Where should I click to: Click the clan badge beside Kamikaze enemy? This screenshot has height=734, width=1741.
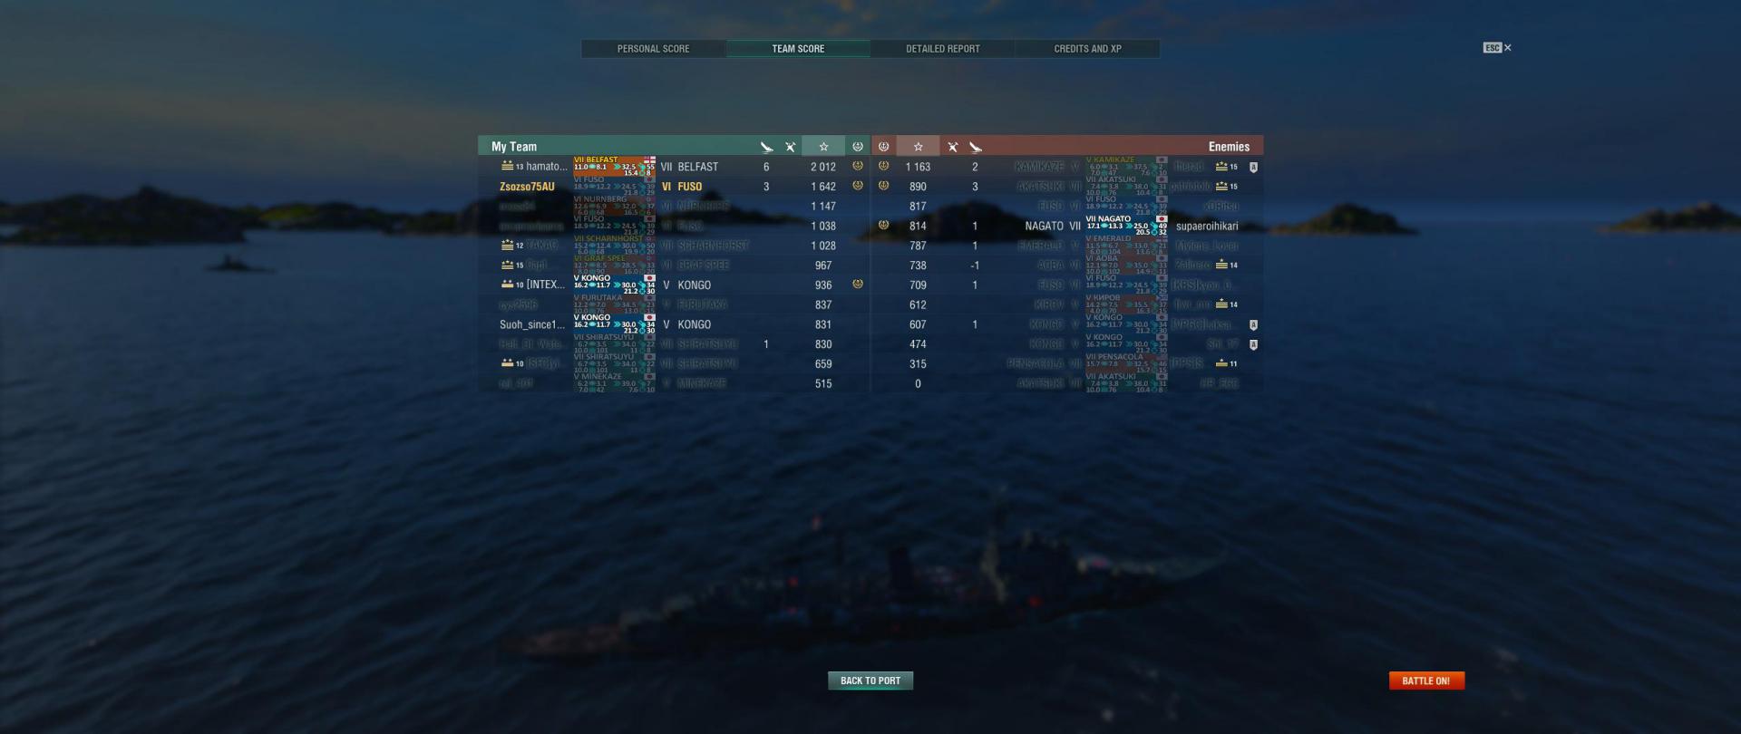[1253, 167]
